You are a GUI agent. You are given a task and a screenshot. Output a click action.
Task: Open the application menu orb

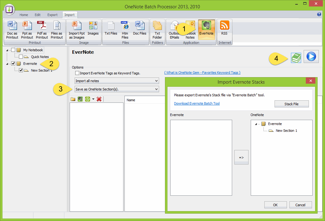(x=9, y=10)
